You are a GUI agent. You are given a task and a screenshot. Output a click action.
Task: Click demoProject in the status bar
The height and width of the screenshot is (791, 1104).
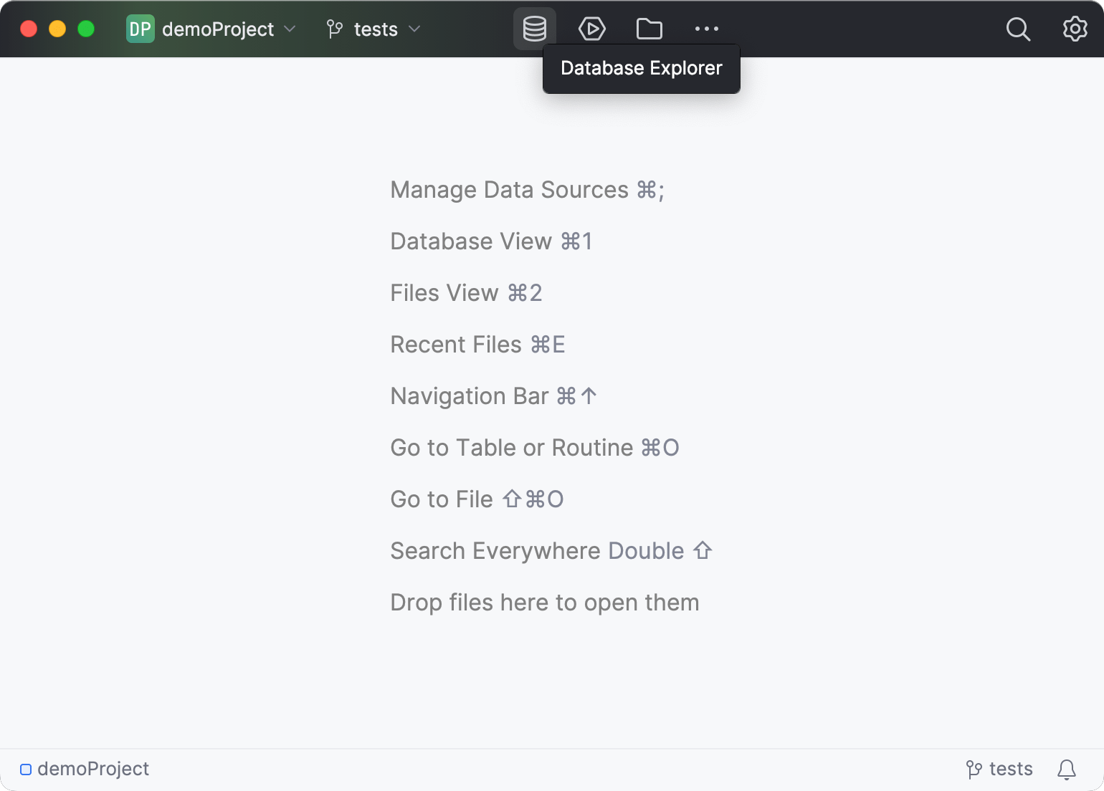[x=85, y=769]
